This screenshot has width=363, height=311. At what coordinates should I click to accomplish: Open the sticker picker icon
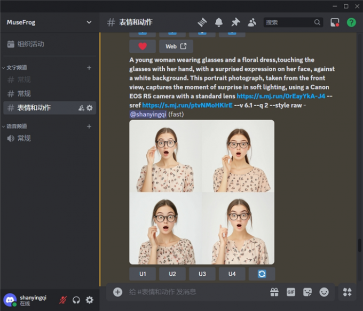pyautogui.click(x=307, y=292)
